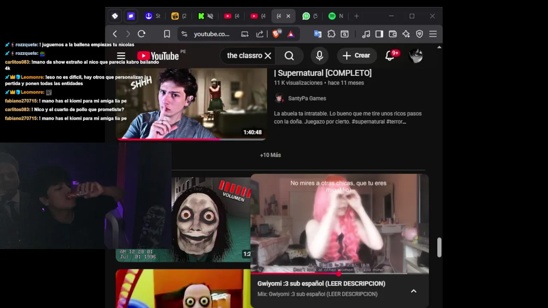Open the Leo AI sparkle icon
This screenshot has width=548, height=308.
pyautogui.click(x=406, y=34)
